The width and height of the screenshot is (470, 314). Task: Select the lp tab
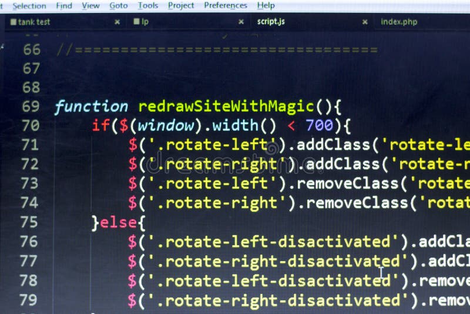coord(145,22)
